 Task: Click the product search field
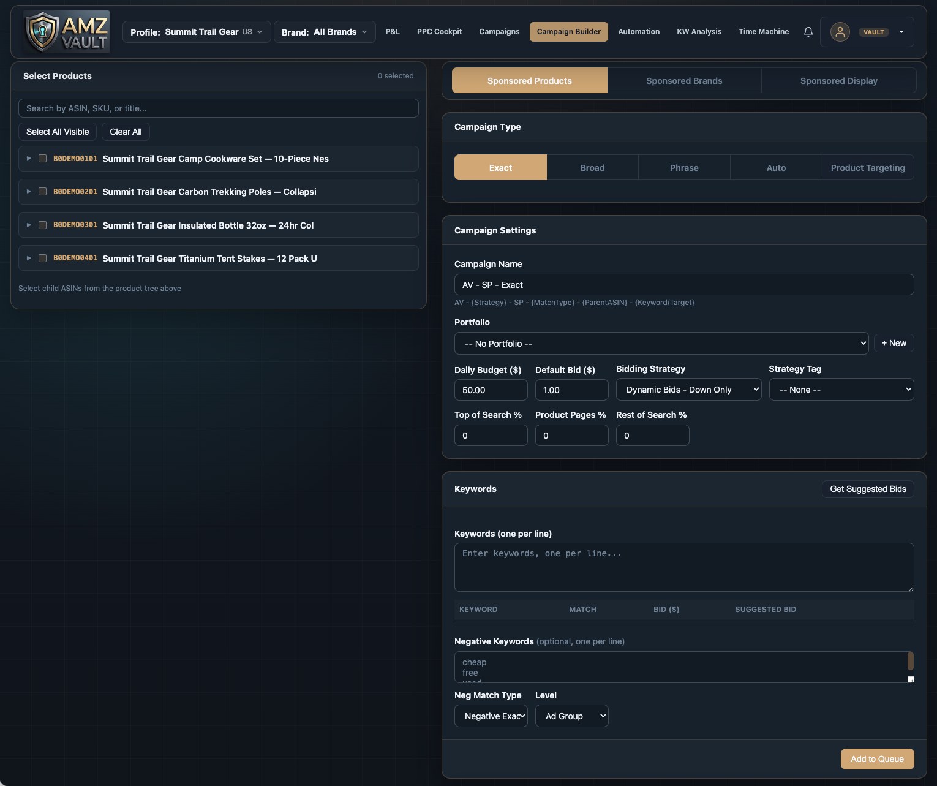pos(219,108)
